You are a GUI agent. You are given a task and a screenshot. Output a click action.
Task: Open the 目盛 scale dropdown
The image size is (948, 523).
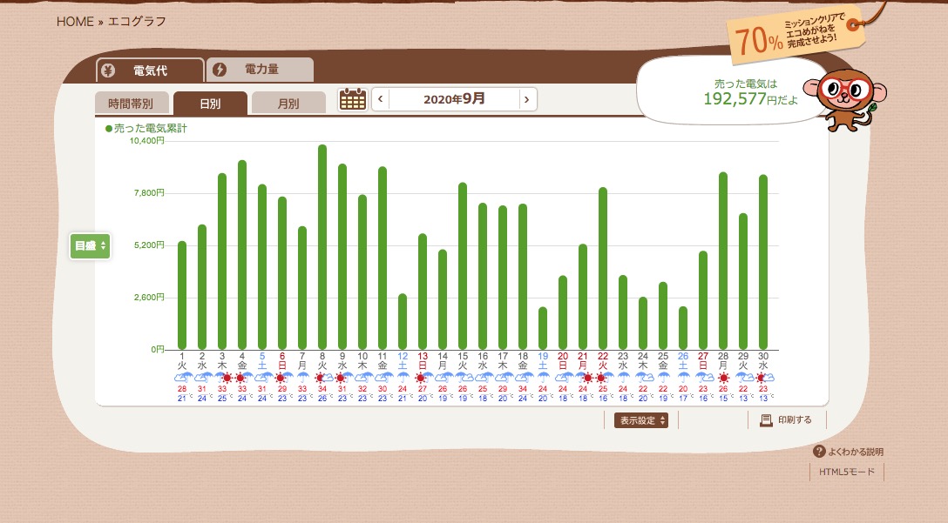pos(90,246)
